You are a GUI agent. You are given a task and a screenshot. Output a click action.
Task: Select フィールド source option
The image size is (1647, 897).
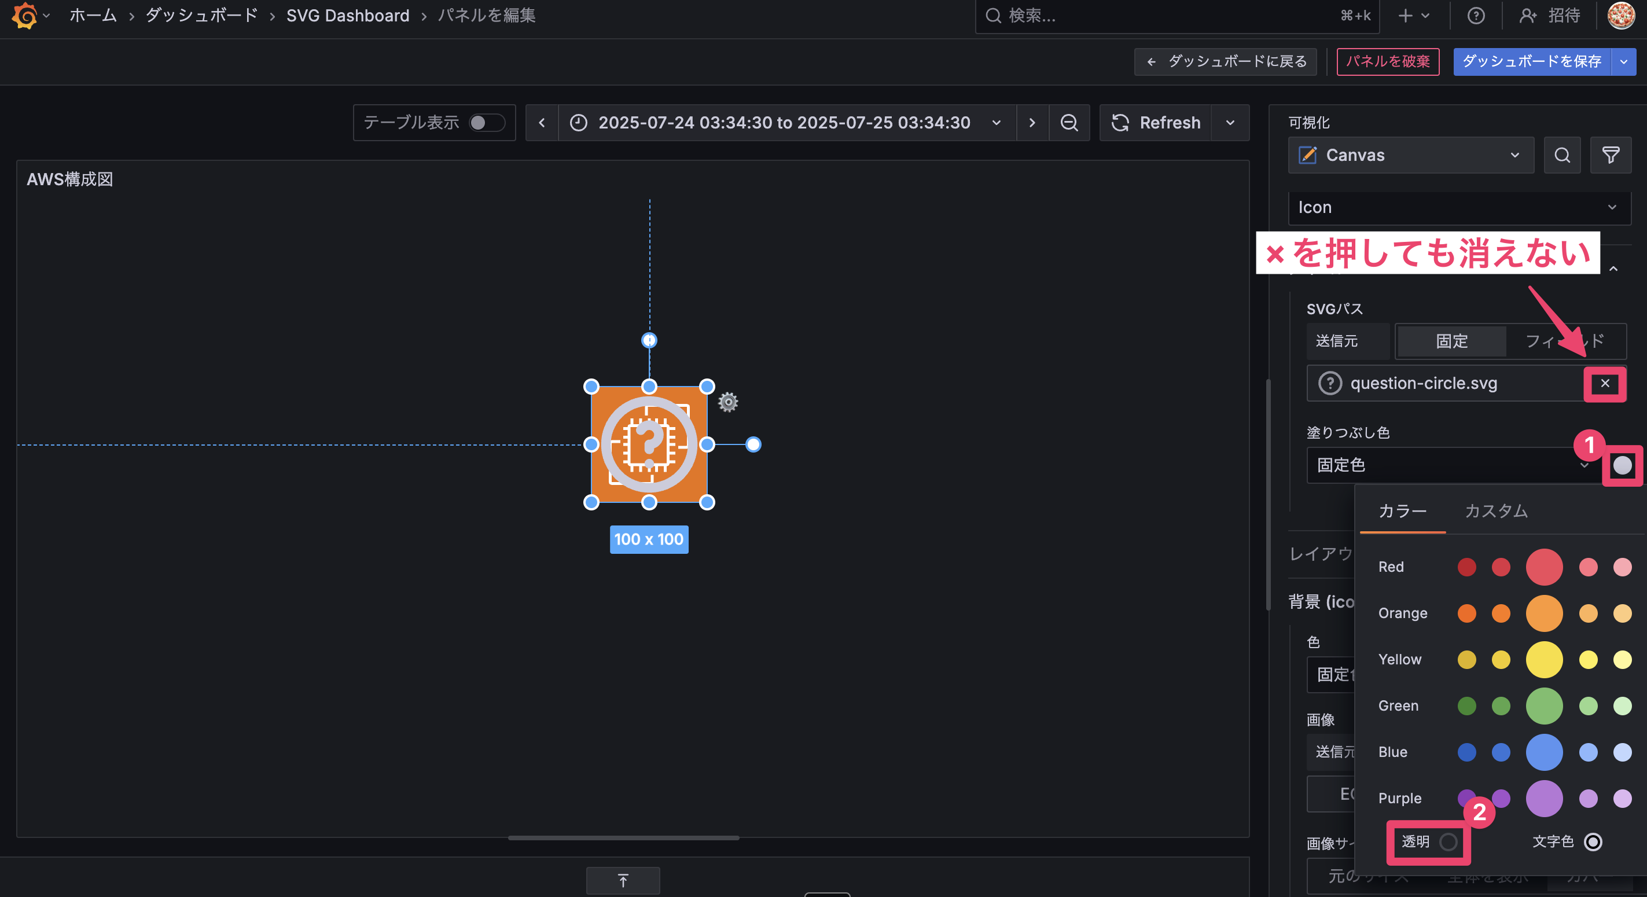[1564, 341]
